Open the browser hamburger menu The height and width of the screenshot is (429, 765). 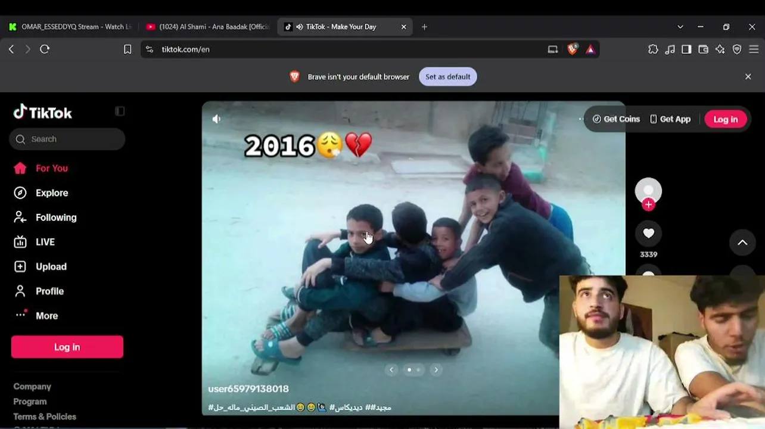coord(754,49)
